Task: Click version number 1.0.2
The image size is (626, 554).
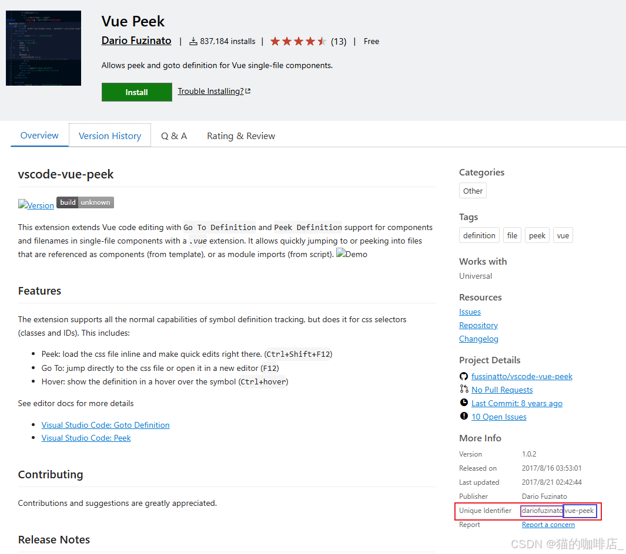Action: pos(529,454)
